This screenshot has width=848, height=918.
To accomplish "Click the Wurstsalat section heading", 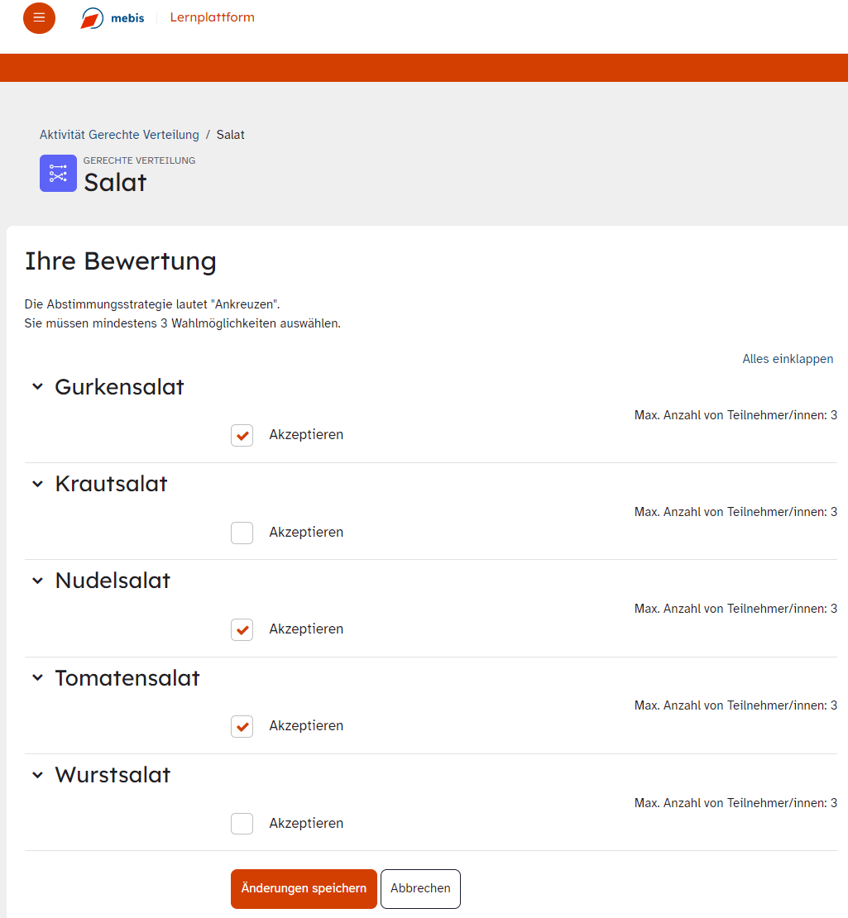I will point(113,775).
